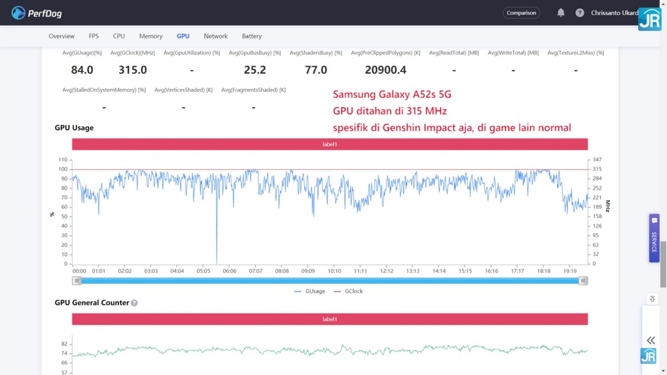Open the Battery tab
Image resolution: width=667 pixels, height=375 pixels.
[x=252, y=36]
